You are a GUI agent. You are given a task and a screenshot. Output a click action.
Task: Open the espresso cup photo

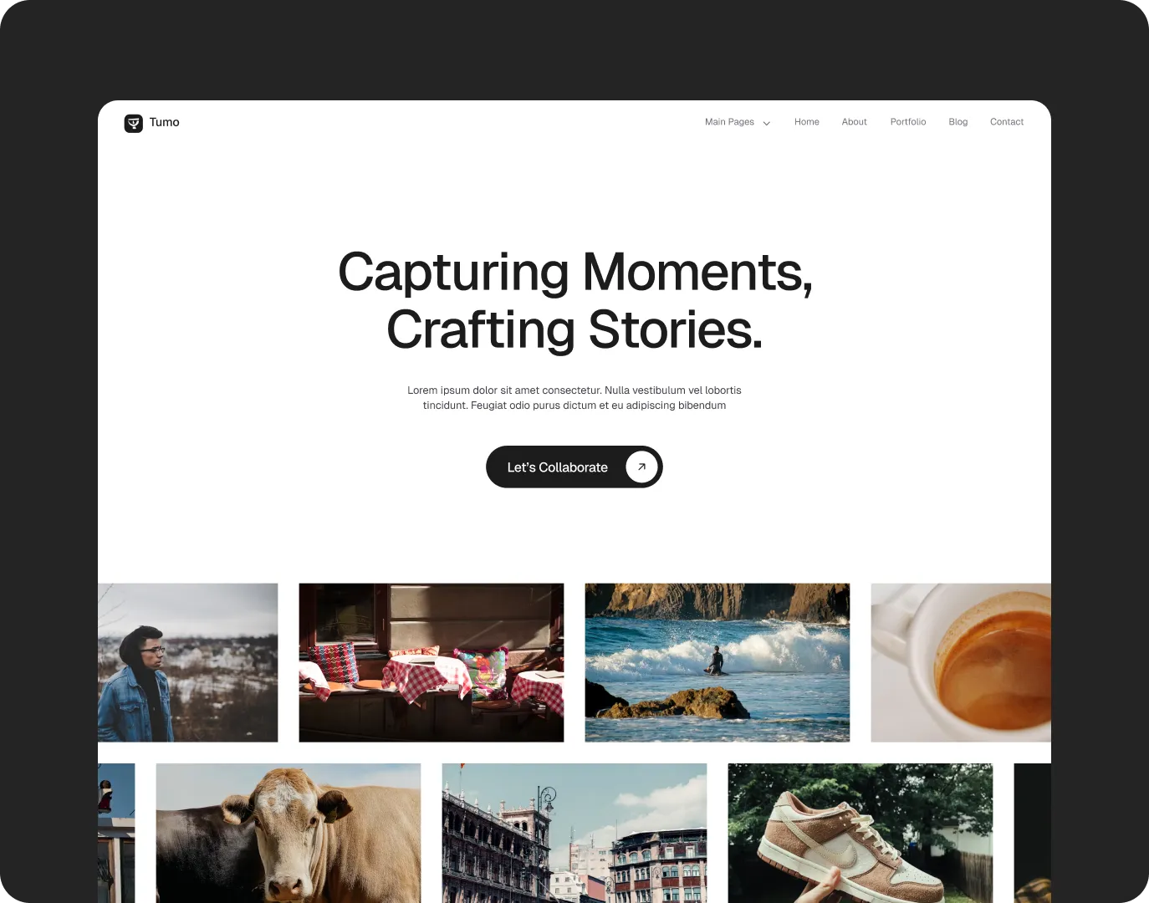(960, 662)
